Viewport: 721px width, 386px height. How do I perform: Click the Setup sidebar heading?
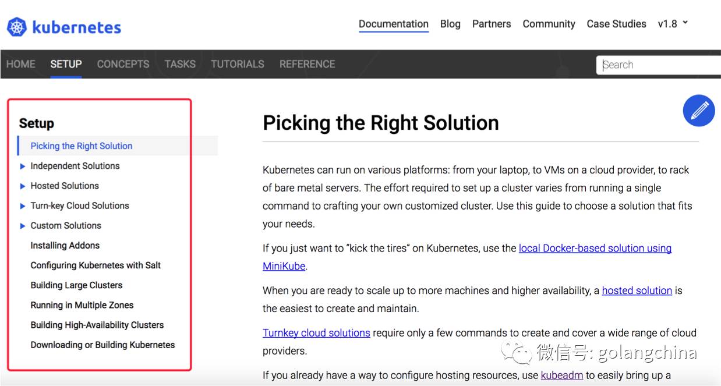coord(36,123)
